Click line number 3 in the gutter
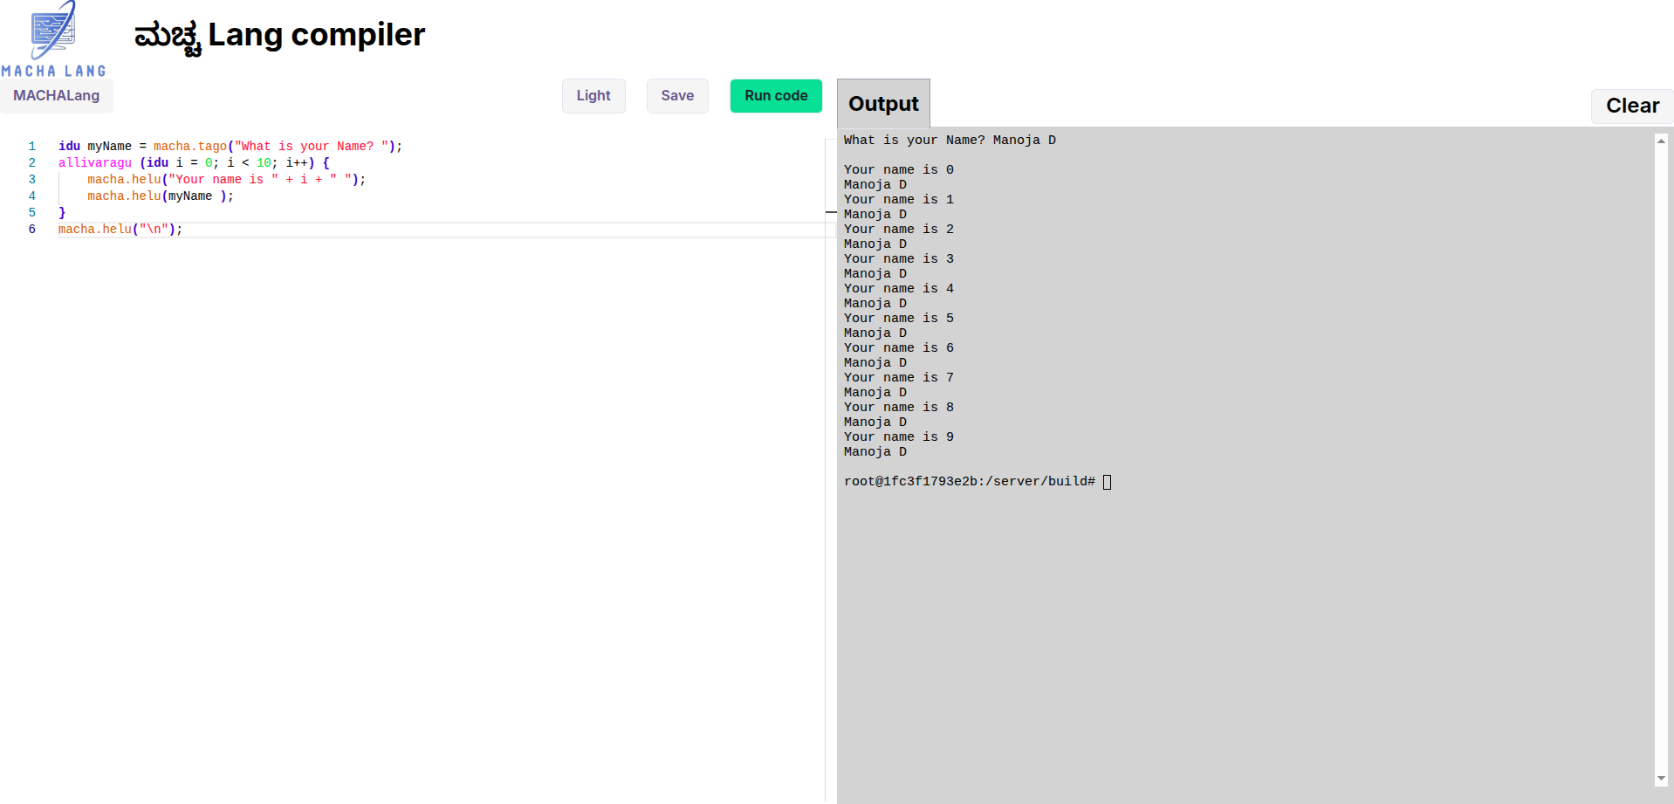Image resolution: width=1674 pixels, height=804 pixels. coord(32,180)
